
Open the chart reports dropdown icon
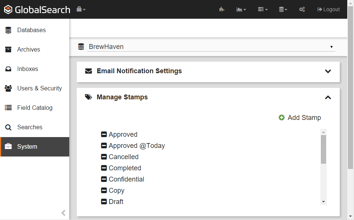click(x=241, y=9)
